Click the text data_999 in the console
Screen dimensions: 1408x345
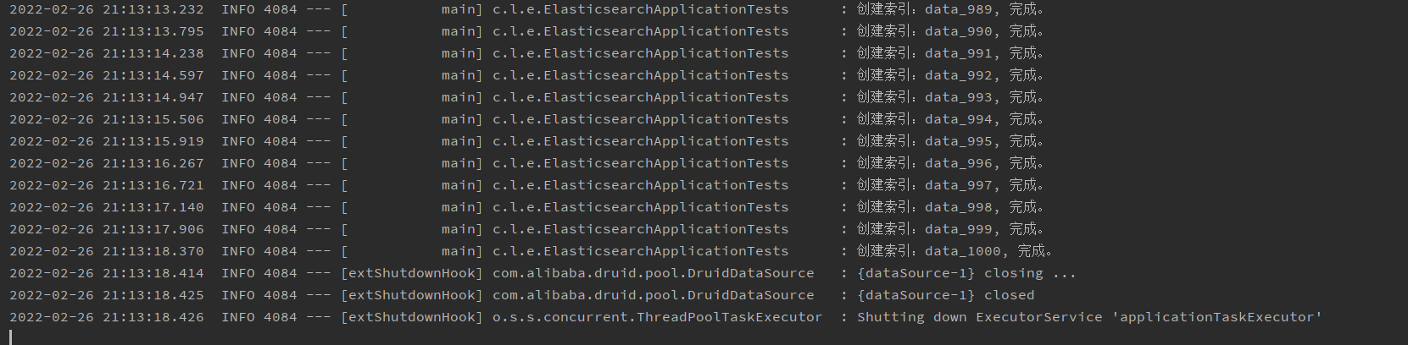pos(958,229)
